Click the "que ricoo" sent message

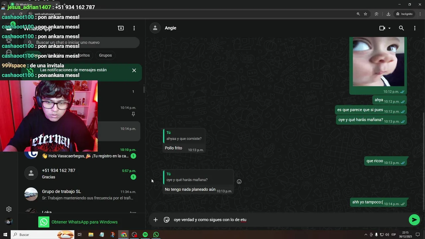[385, 161]
